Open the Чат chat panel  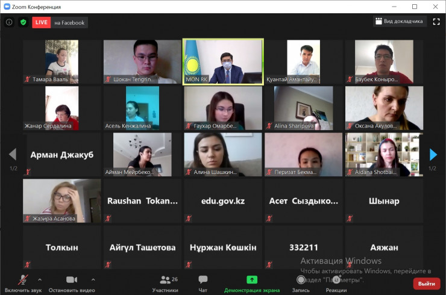pyautogui.click(x=203, y=283)
